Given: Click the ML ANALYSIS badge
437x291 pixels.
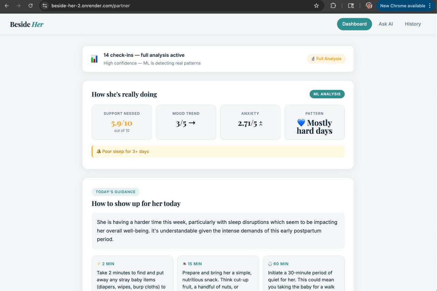Looking at the screenshot, I should 327,94.
